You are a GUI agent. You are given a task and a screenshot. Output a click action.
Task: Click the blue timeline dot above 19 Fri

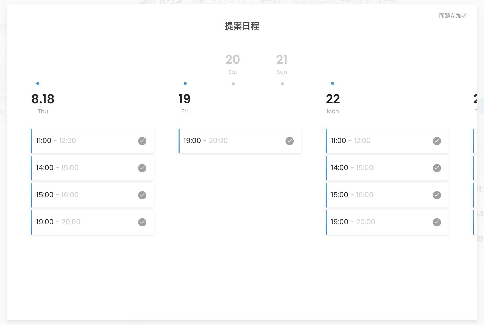(x=185, y=83)
